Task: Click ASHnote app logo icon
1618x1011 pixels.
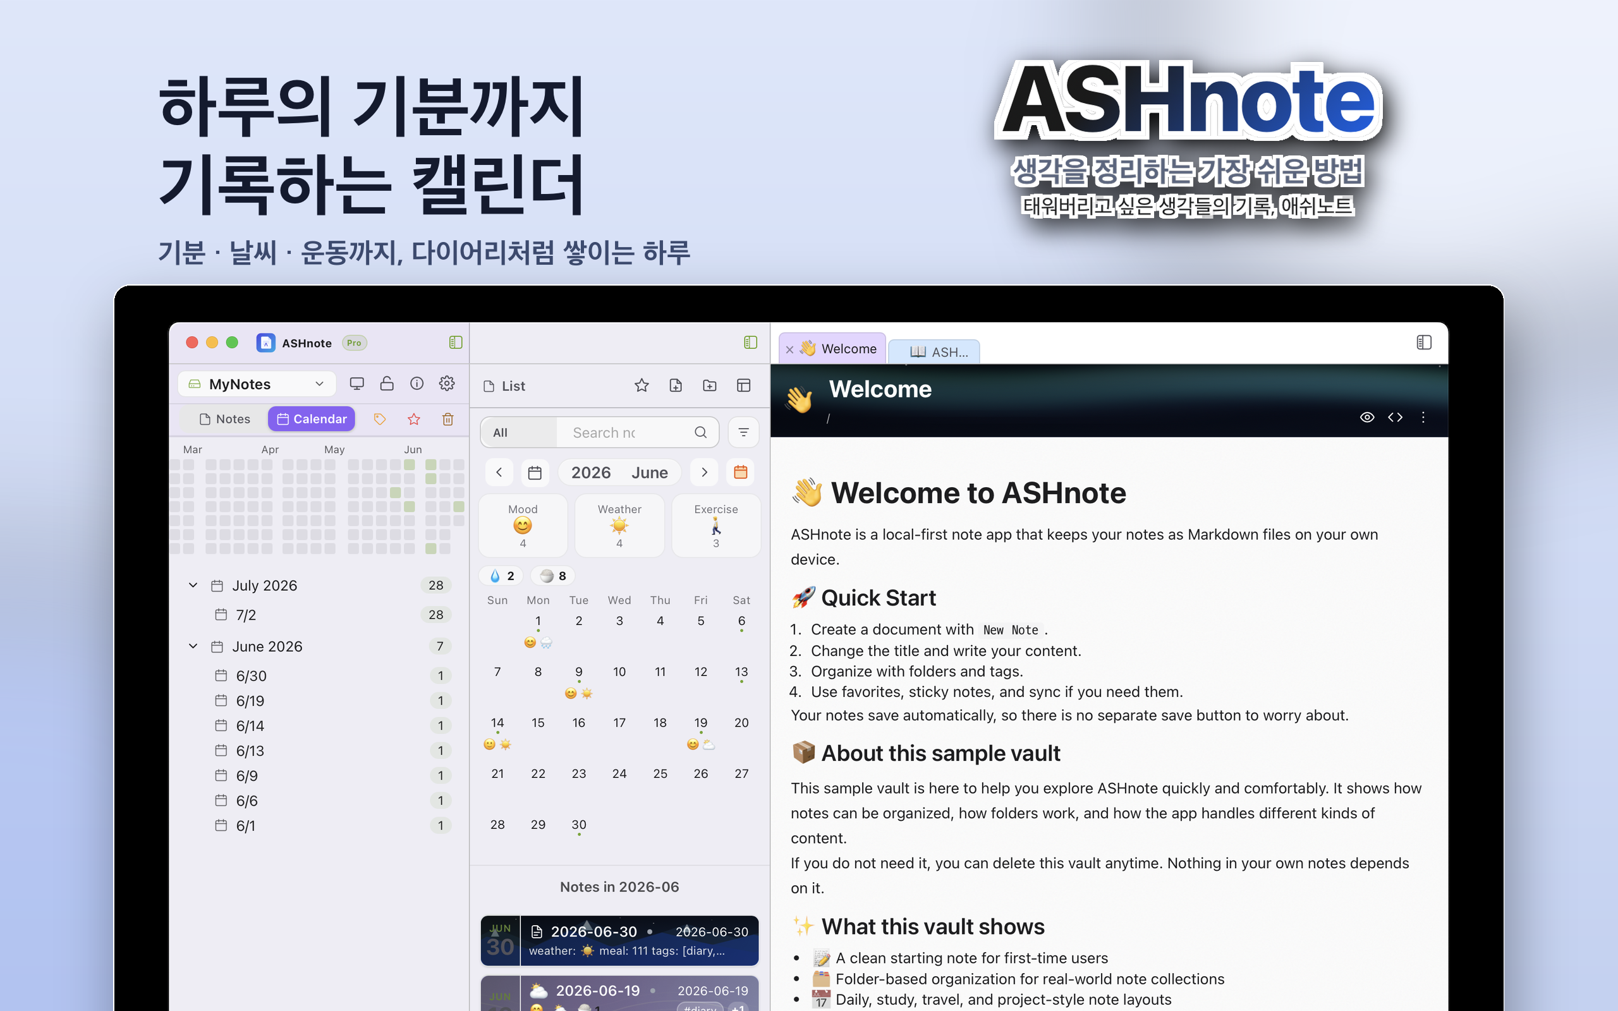Action: pos(266,343)
